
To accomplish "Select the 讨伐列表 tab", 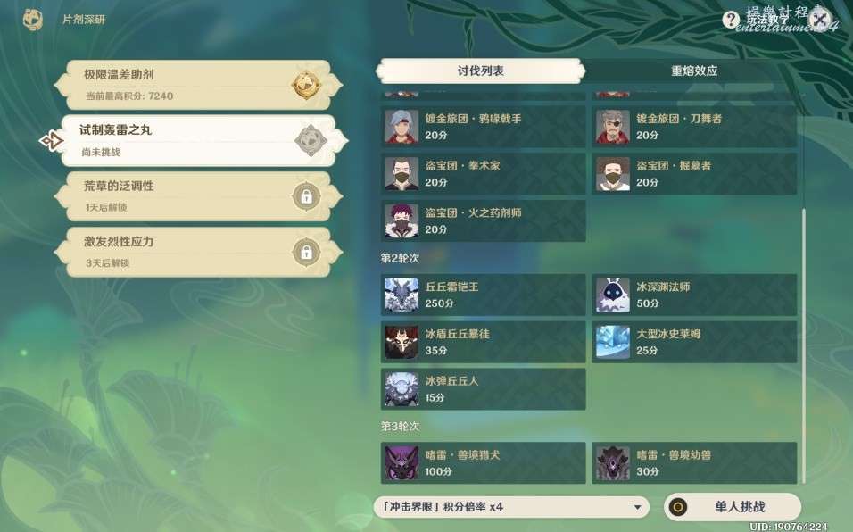I will tap(480, 71).
